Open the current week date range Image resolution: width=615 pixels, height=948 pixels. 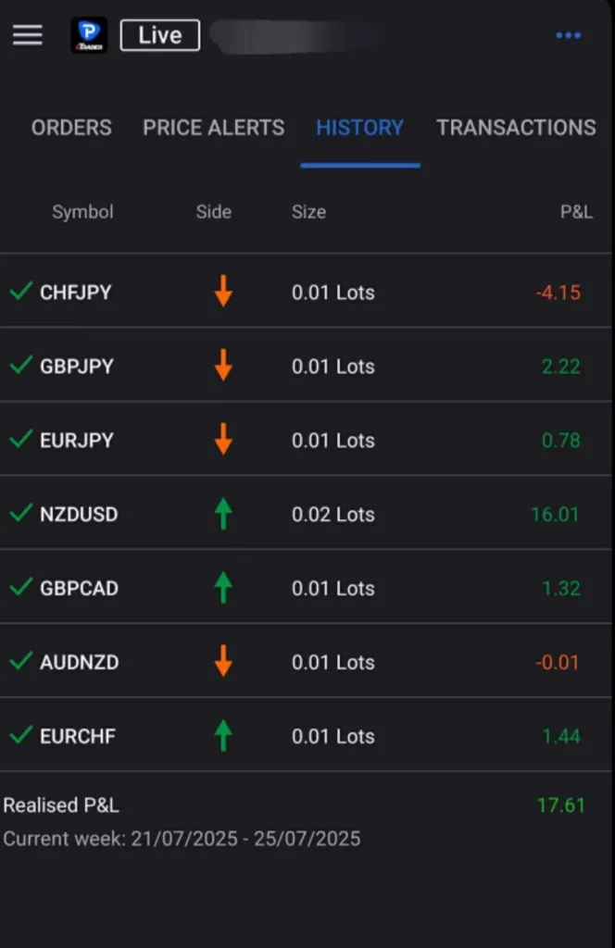pos(182,840)
